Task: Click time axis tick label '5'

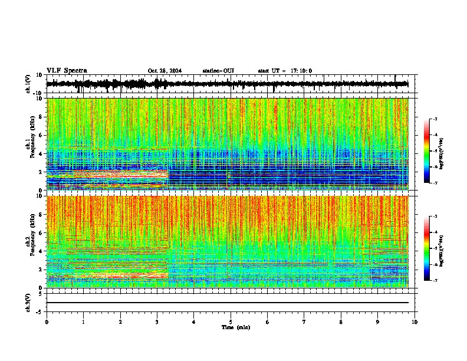Action: 231,322
